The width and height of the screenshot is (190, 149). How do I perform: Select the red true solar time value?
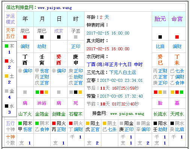tap(108, 49)
